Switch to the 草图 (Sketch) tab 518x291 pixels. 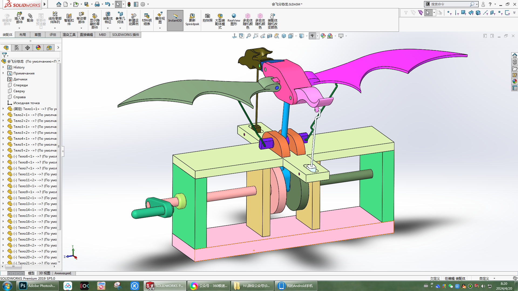tap(38, 35)
